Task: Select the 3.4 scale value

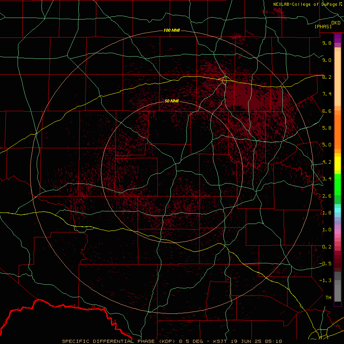Action: [x=327, y=179]
